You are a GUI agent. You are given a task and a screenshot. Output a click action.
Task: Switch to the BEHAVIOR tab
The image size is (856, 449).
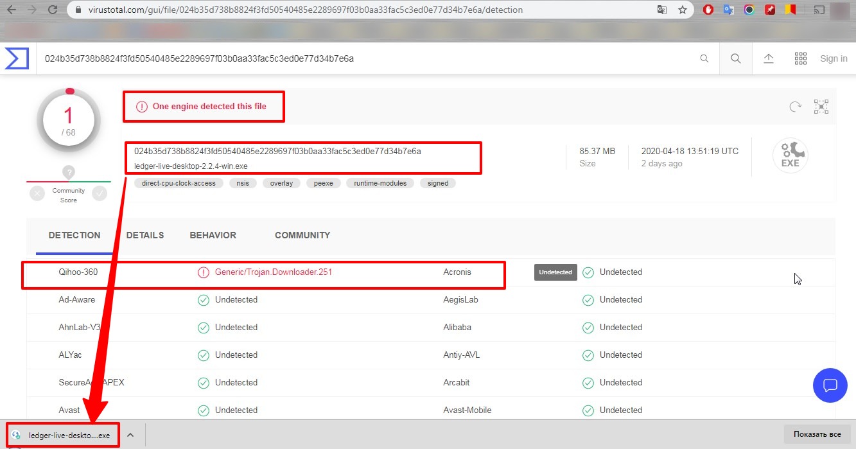coord(213,235)
